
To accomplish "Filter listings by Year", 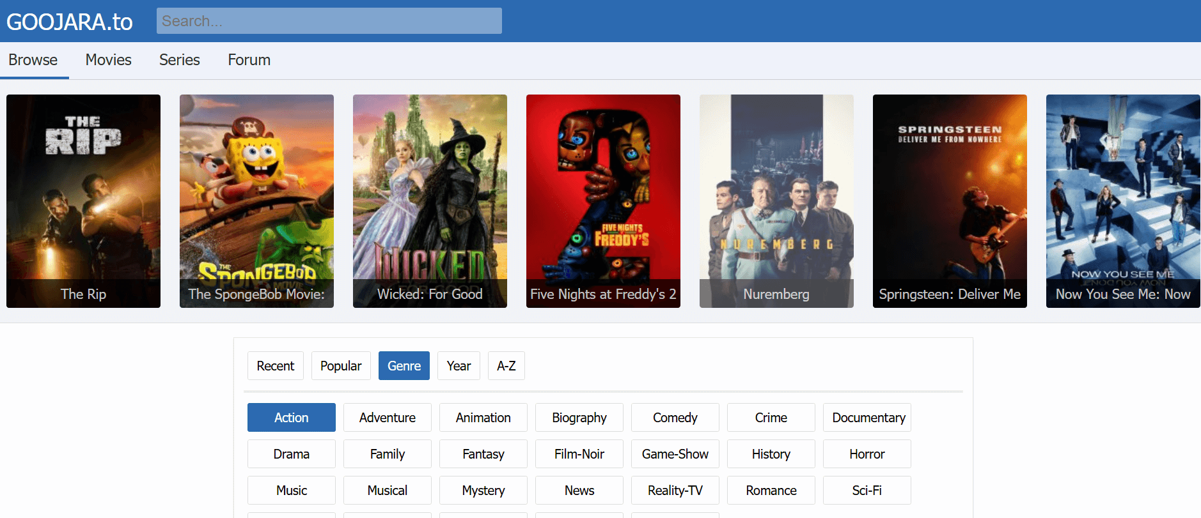I will (459, 366).
